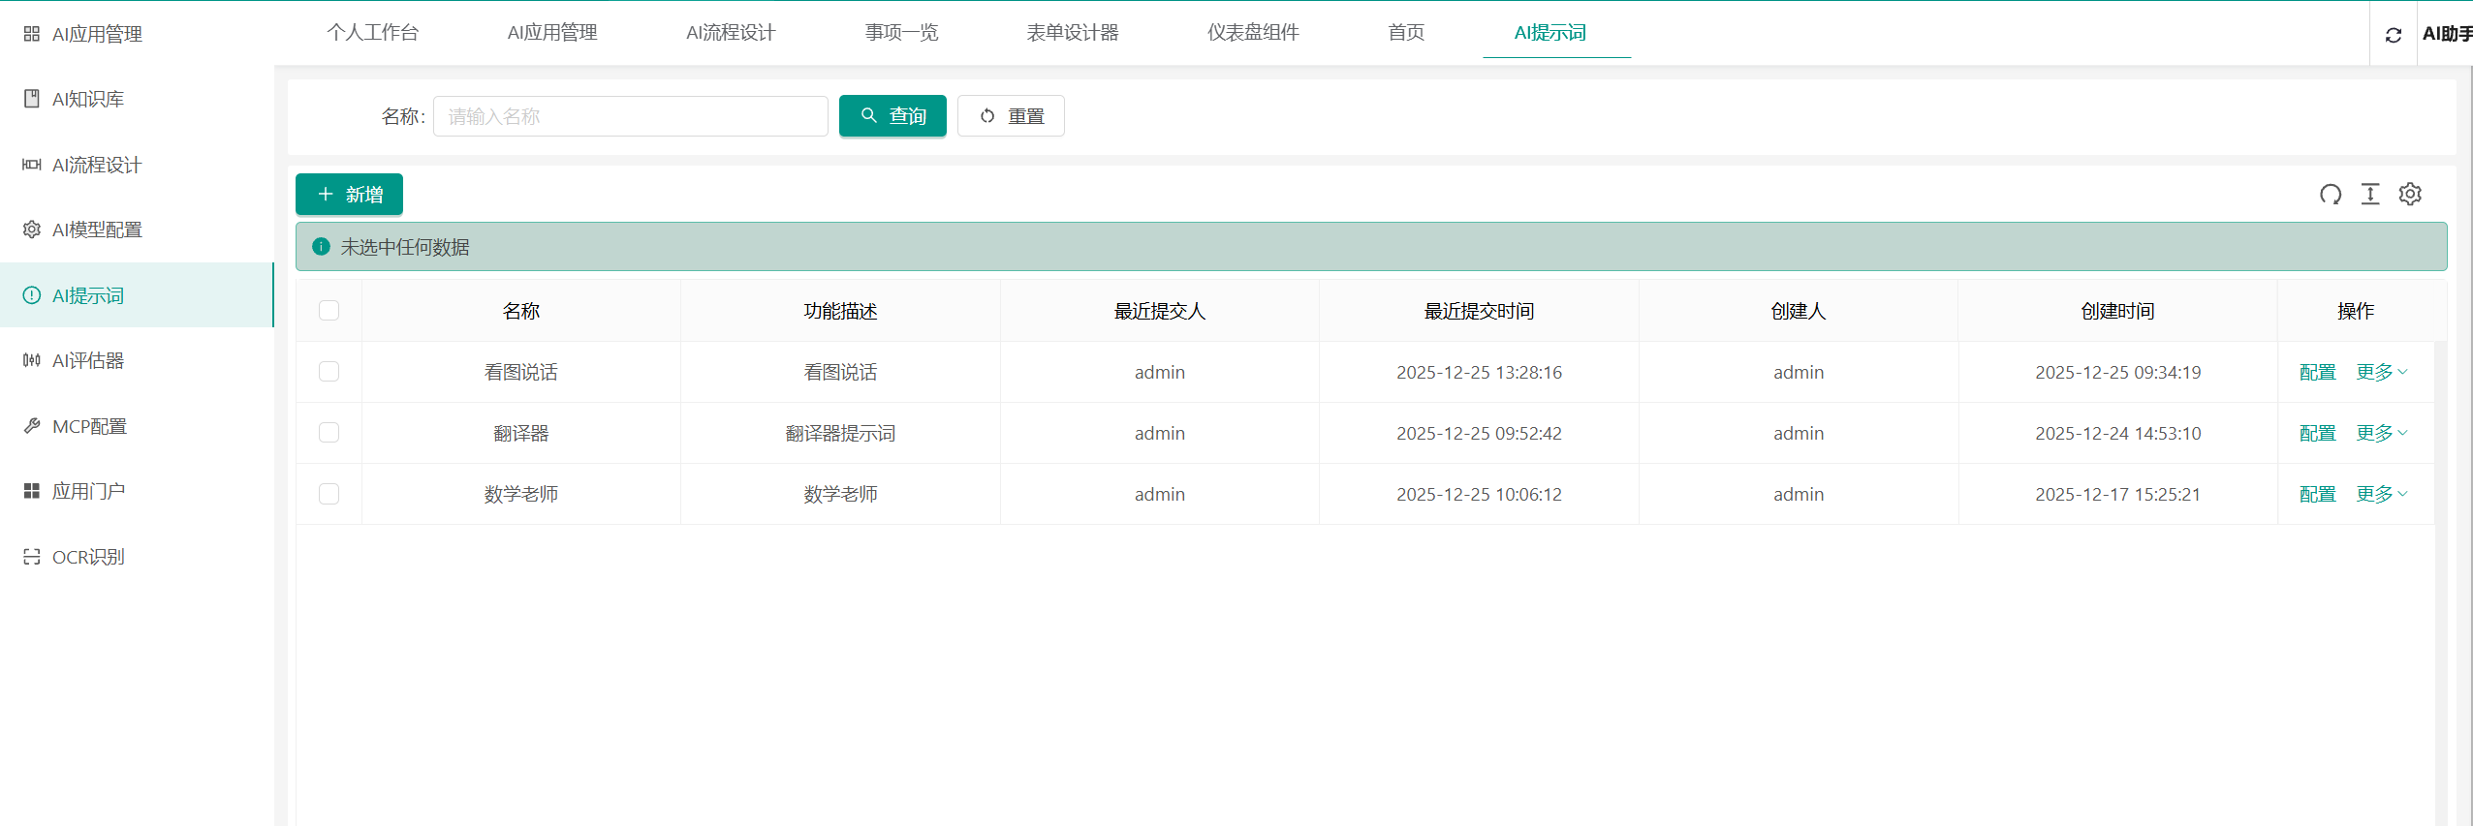Click the page reload icon beside AI助手

(x=2393, y=35)
